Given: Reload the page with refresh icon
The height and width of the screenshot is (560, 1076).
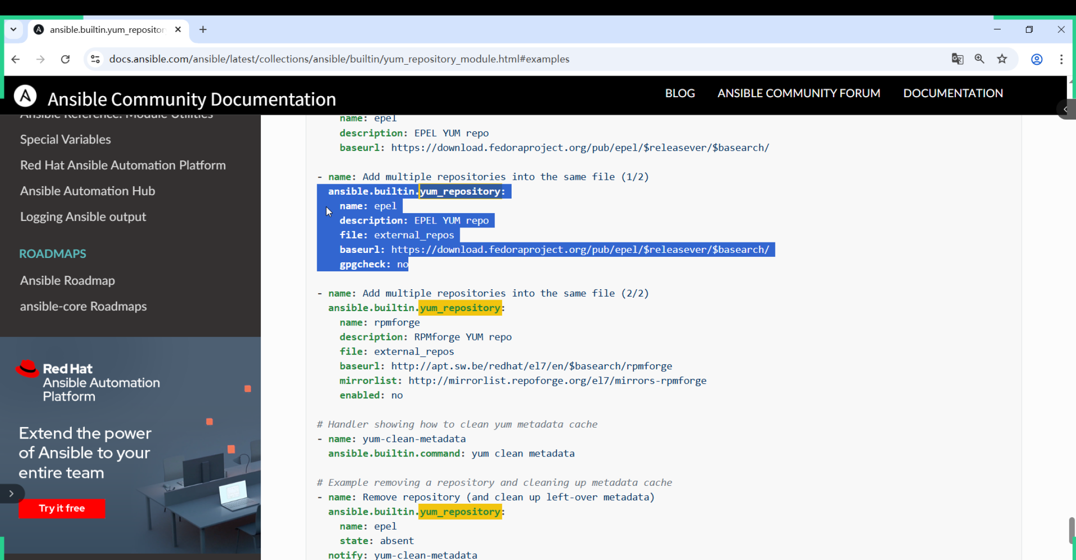Looking at the screenshot, I should (65, 59).
